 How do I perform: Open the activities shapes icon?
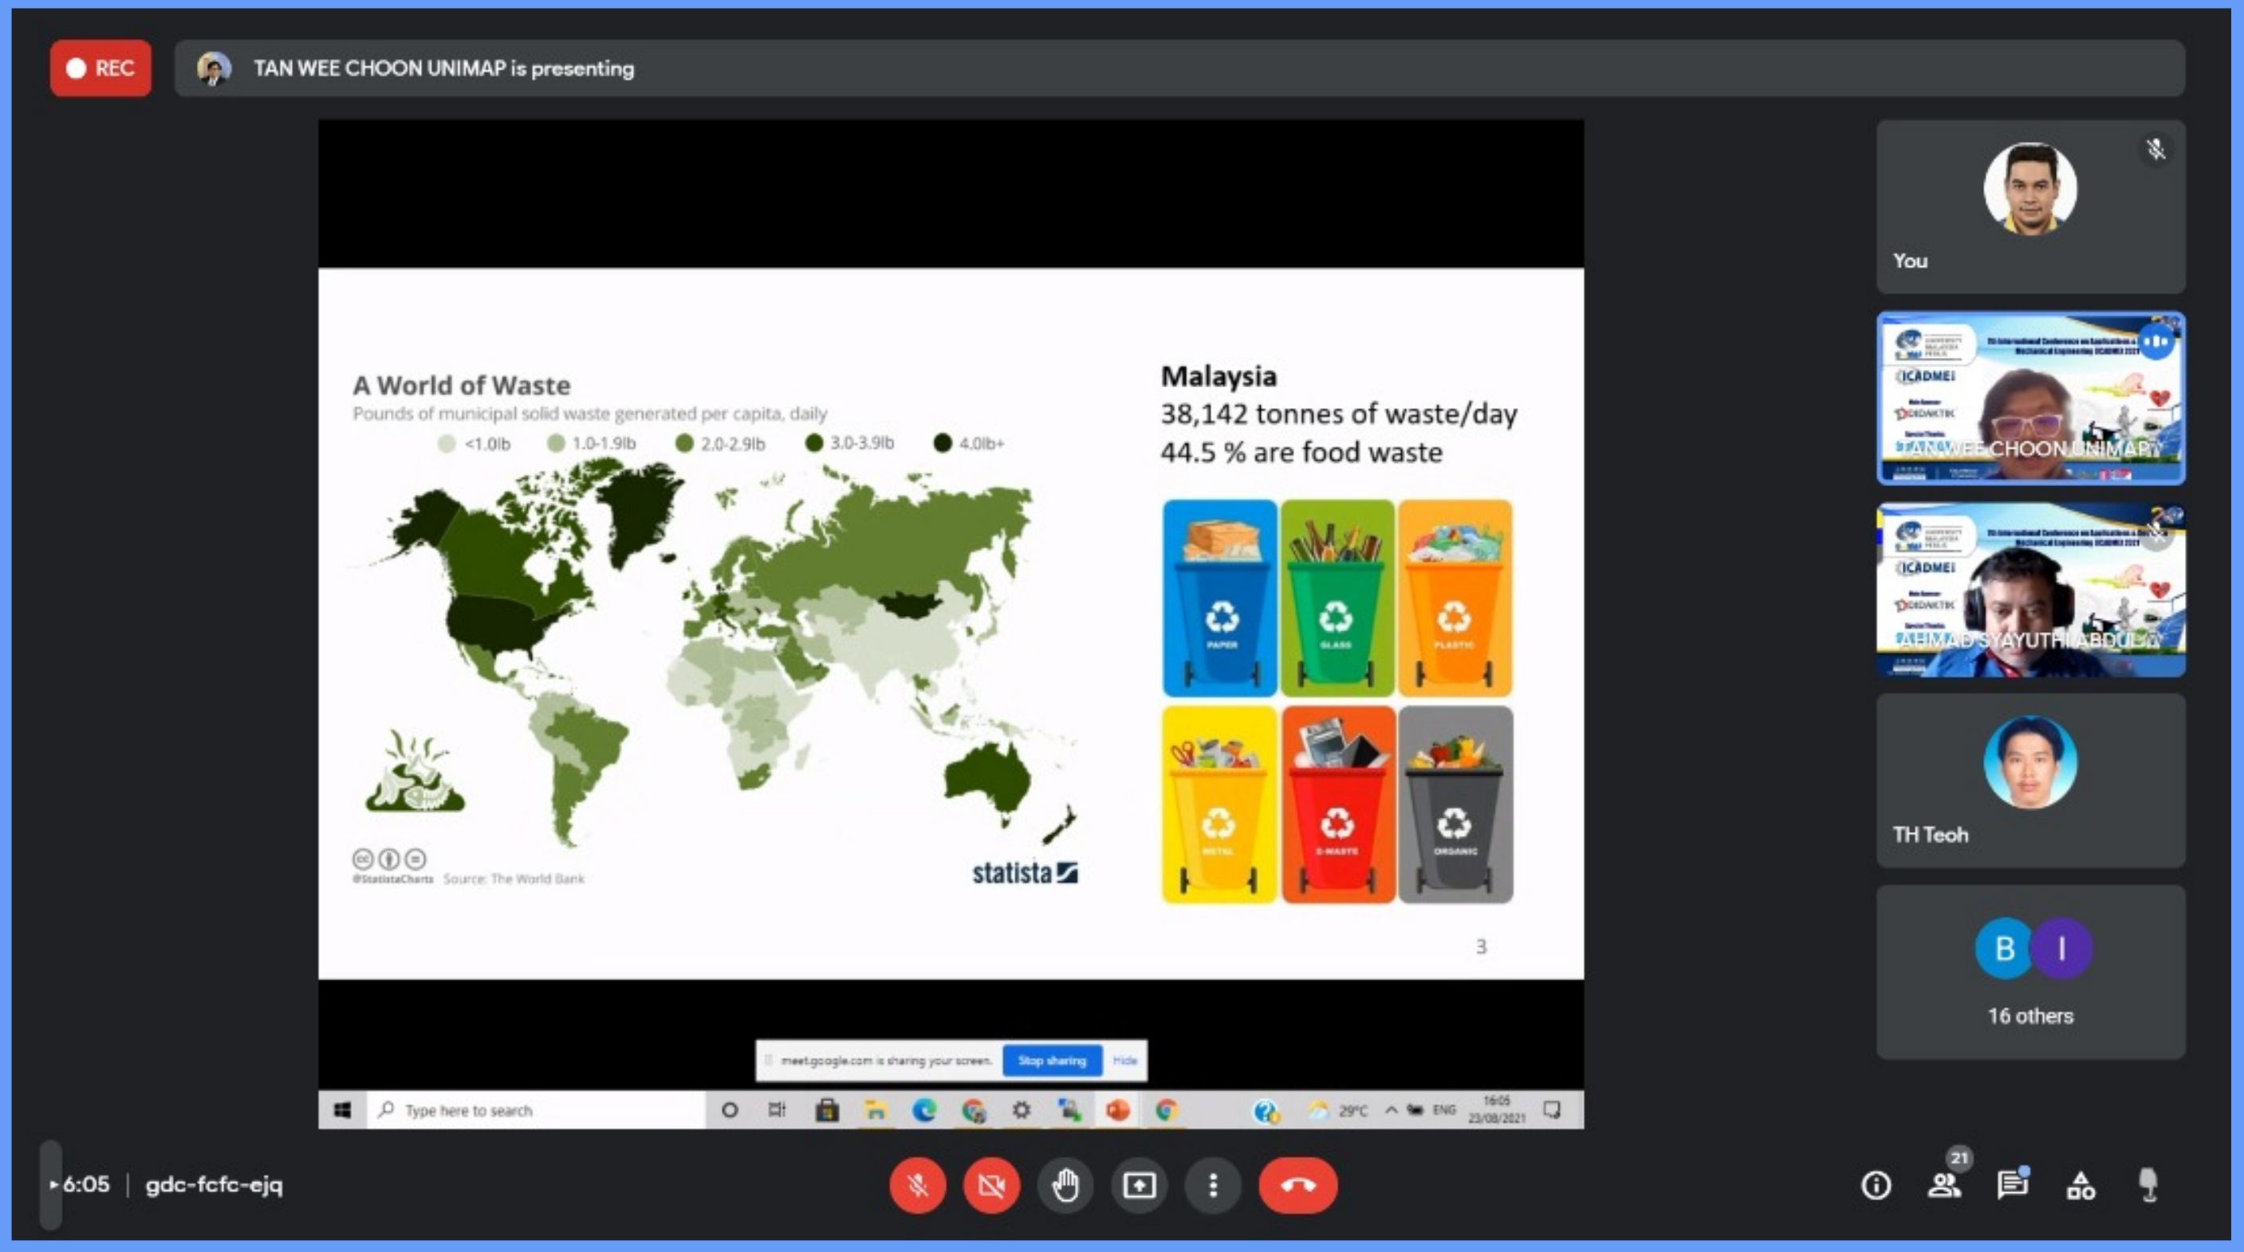2081,1185
